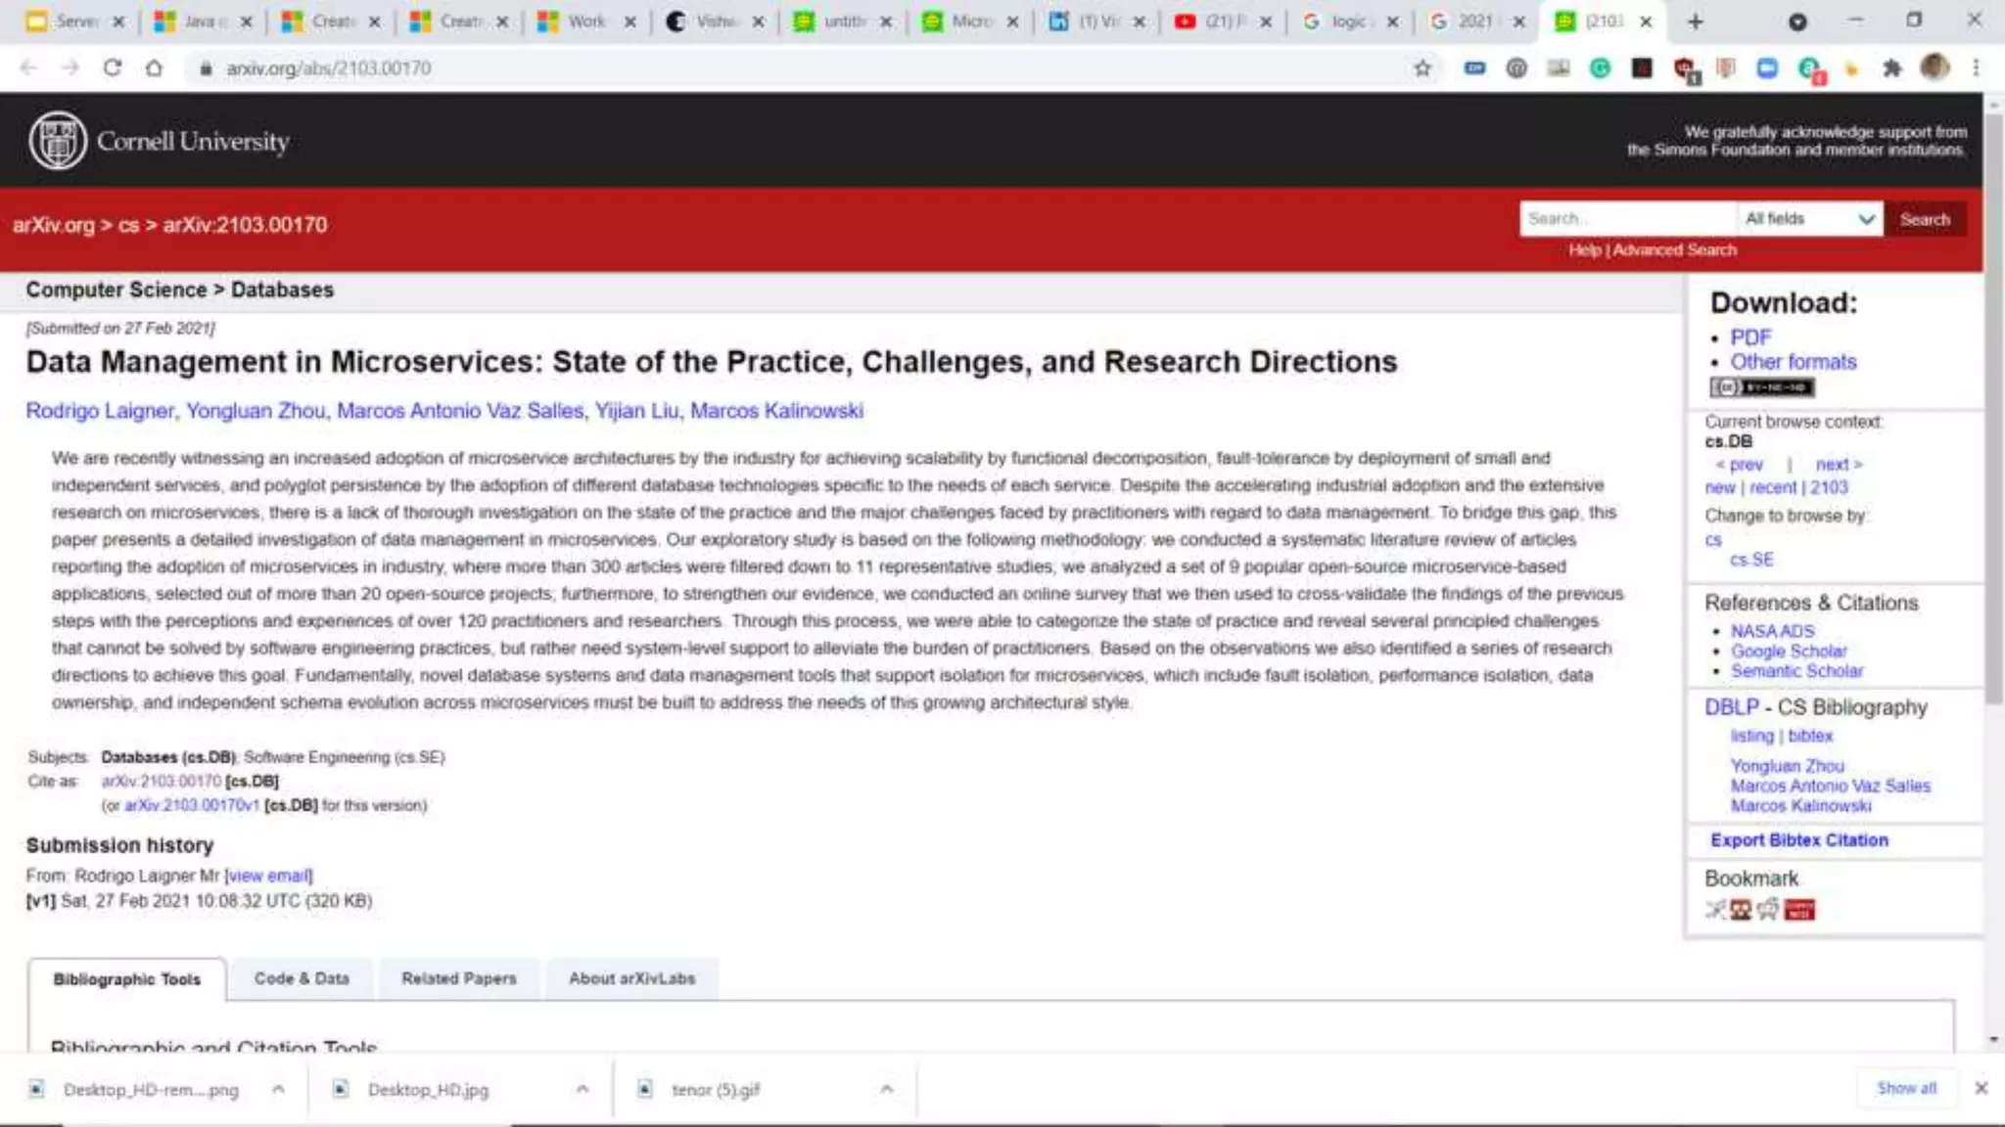This screenshot has width=2005, height=1127.
Task: Click the Creative Commons license badge
Action: pos(1761,387)
